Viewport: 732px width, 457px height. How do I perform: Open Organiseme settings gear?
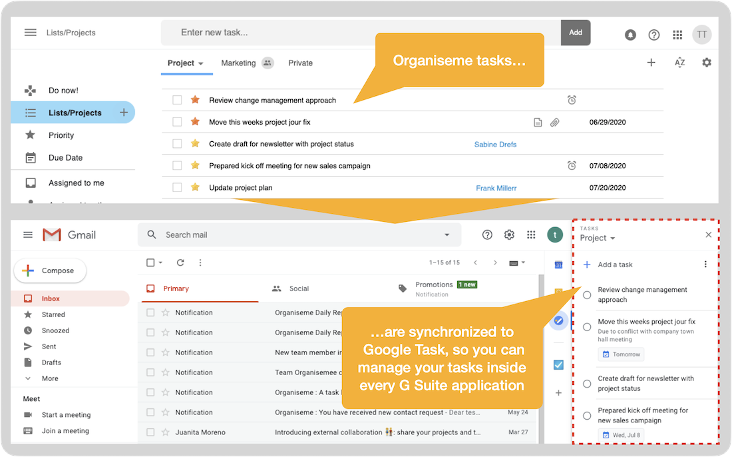pyautogui.click(x=707, y=62)
